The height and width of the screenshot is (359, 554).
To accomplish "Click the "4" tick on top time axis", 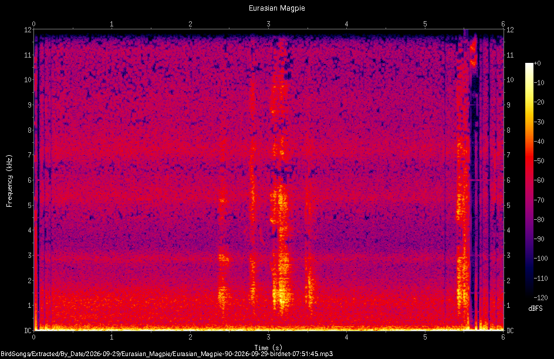I will pos(347,24).
